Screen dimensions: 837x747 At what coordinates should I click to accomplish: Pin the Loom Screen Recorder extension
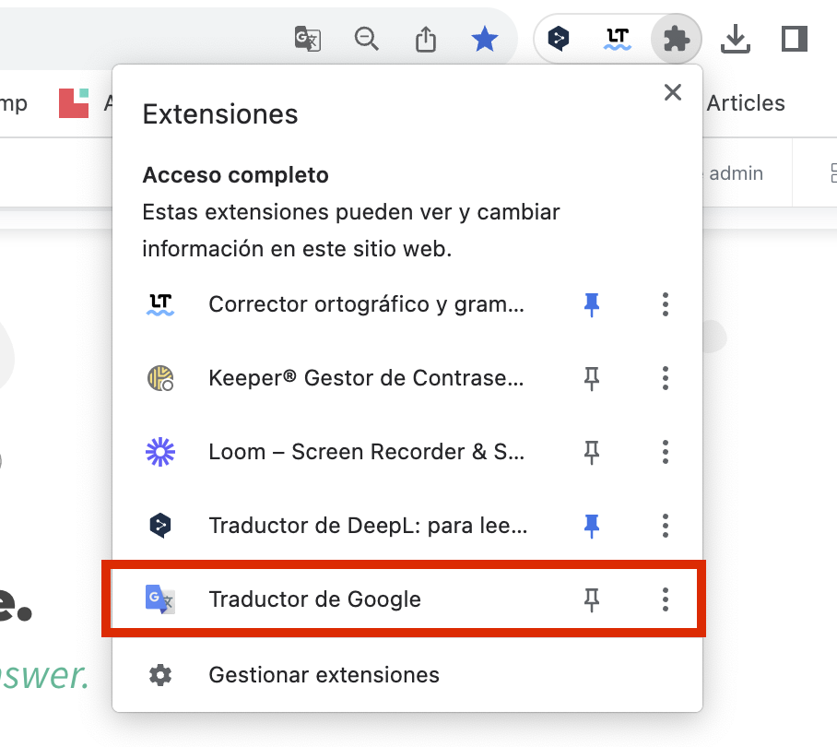tap(592, 452)
